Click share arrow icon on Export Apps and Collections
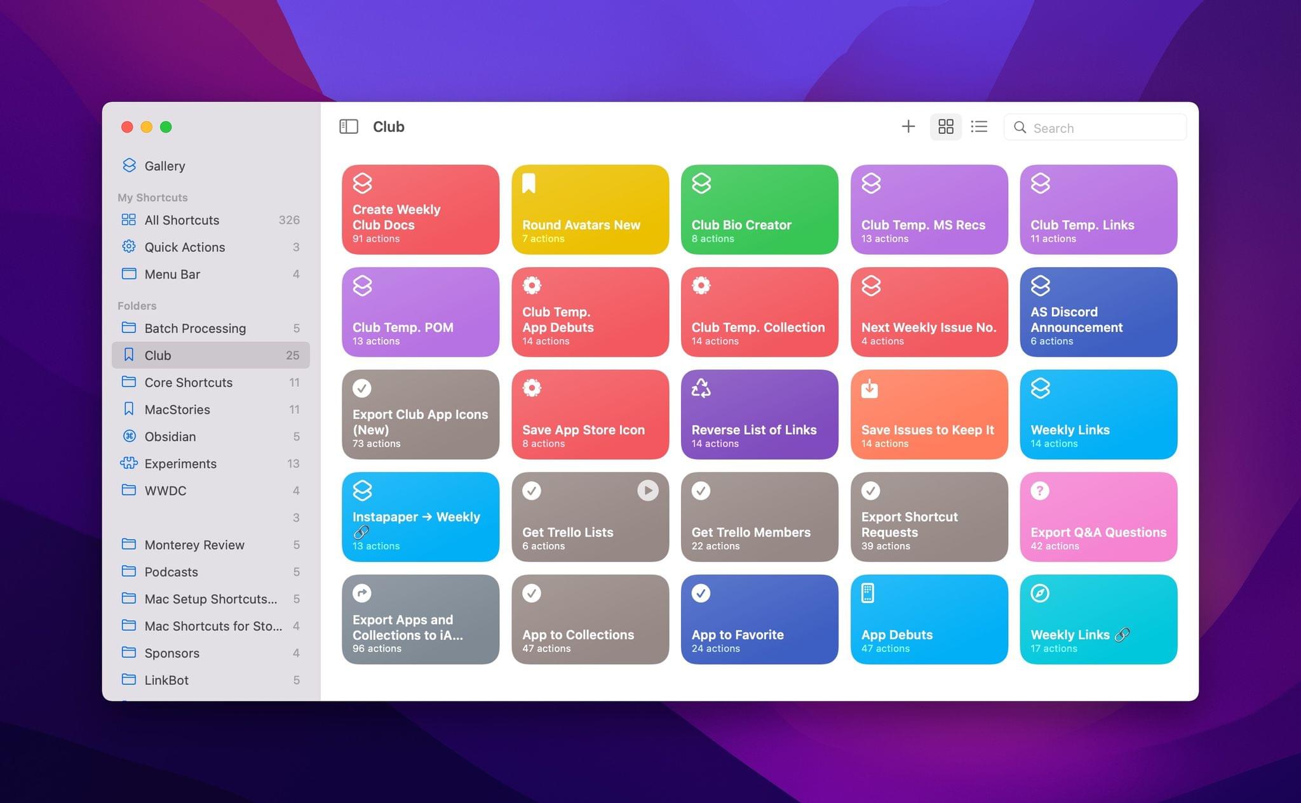1301x803 pixels. coord(362,593)
